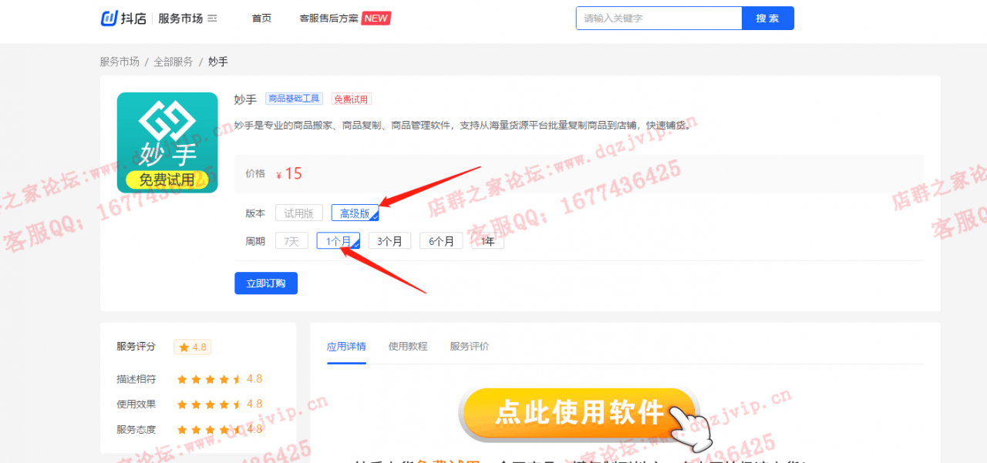Screen dimensions: 987x463
Task: Click the red 免费试用 tag
Action: [x=352, y=99]
